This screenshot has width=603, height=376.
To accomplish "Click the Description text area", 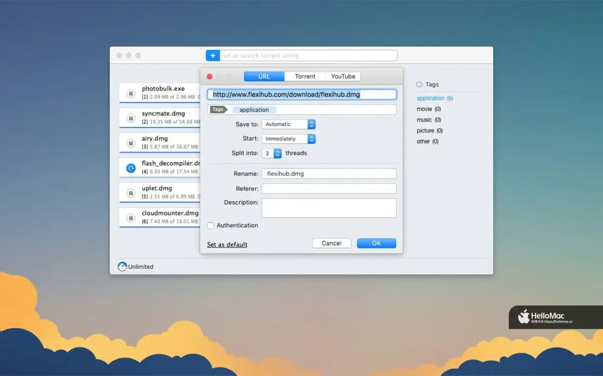I will [329, 208].
